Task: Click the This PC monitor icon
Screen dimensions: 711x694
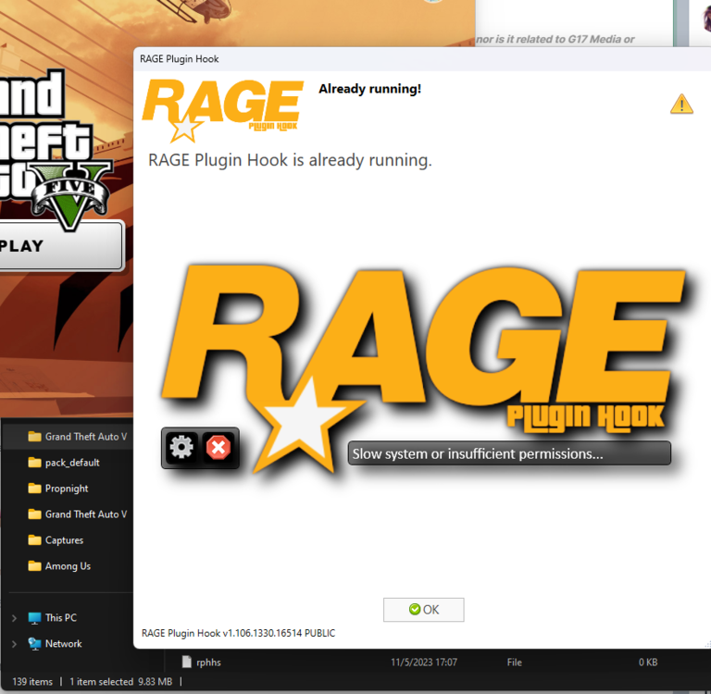Action: [x=34, y=618]
